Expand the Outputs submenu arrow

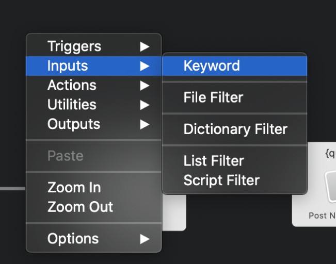pyautogui.click(x=145, y=125)
